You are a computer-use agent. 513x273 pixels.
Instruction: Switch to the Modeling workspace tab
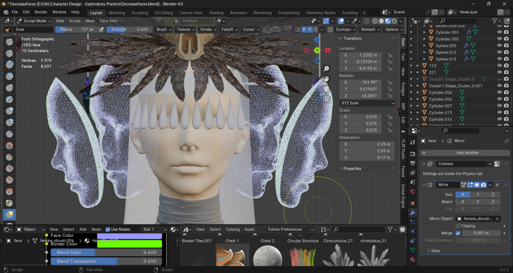pos(117,13)
